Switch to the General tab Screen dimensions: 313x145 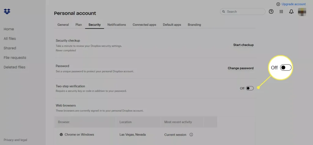pyautogui.click(x=63, y=25)
